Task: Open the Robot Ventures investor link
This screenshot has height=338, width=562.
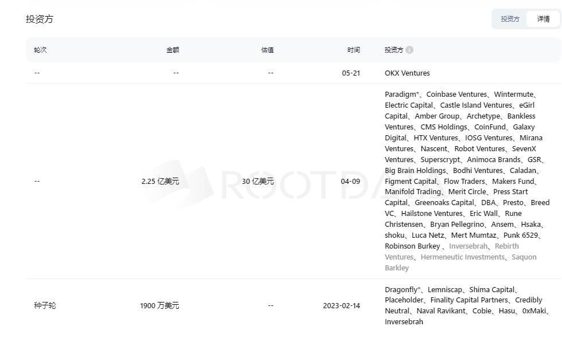Action: click(x=479, y=148)
